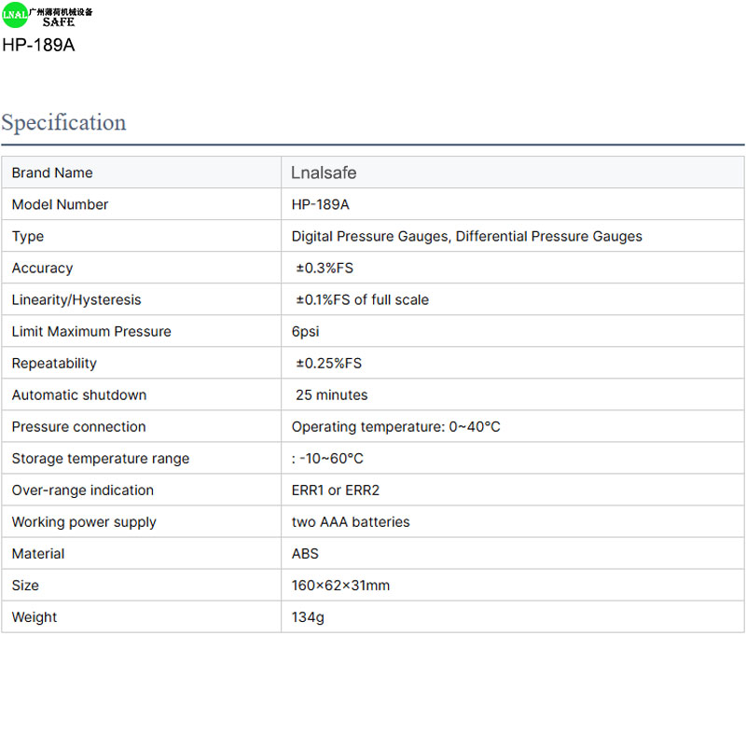
Task: Click the ±0.25%FS repeatability value
Action: (329, 364)
